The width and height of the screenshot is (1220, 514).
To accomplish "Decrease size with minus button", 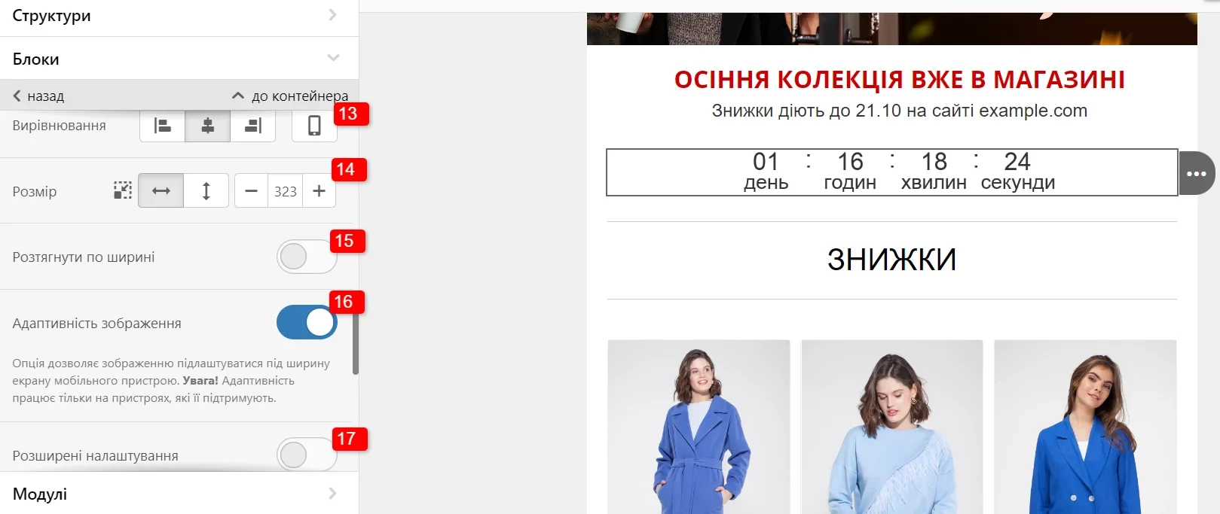I will coord(251,191).
